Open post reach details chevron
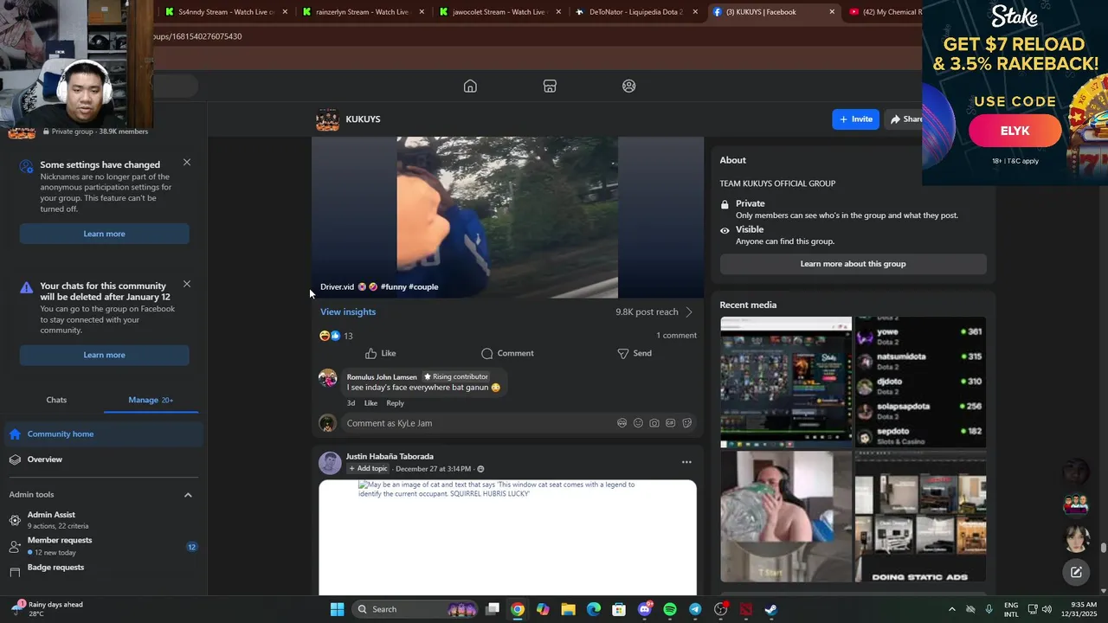This screenshot has width=1108, height=623. pyautogui.click(x=689, y=311)
